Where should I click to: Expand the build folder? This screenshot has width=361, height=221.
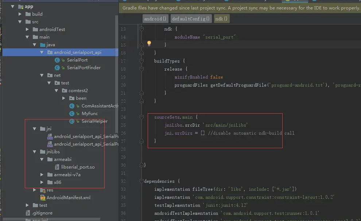[x=20, y=14]
